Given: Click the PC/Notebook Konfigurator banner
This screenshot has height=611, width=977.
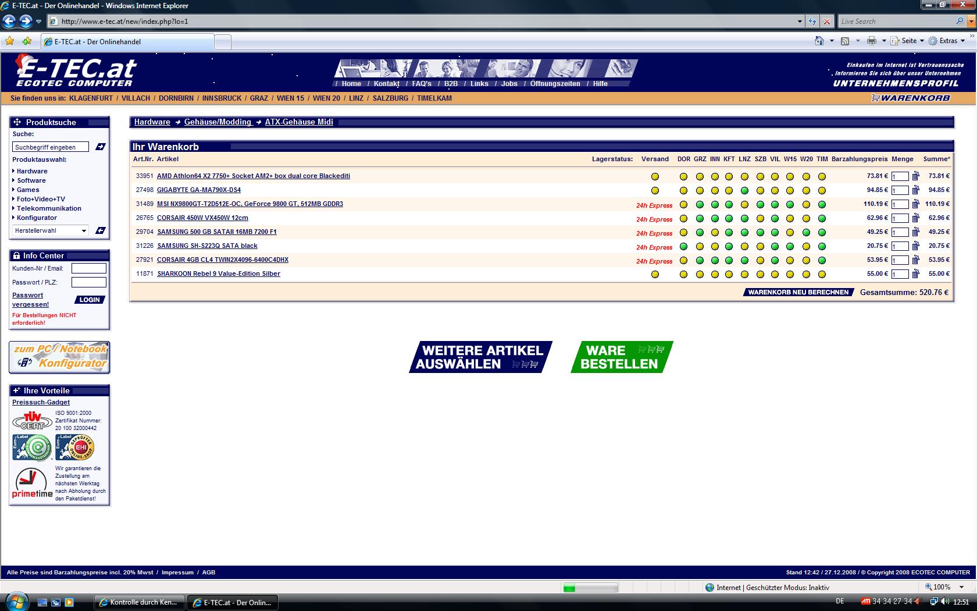Looking at the screenshot, I should 59,357.
